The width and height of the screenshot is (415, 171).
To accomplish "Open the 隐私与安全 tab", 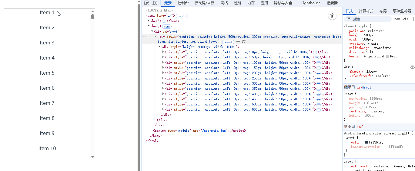I will [x=283, y=3].
